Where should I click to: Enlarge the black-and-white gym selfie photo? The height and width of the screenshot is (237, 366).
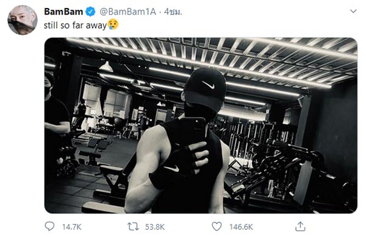(201, 126)
